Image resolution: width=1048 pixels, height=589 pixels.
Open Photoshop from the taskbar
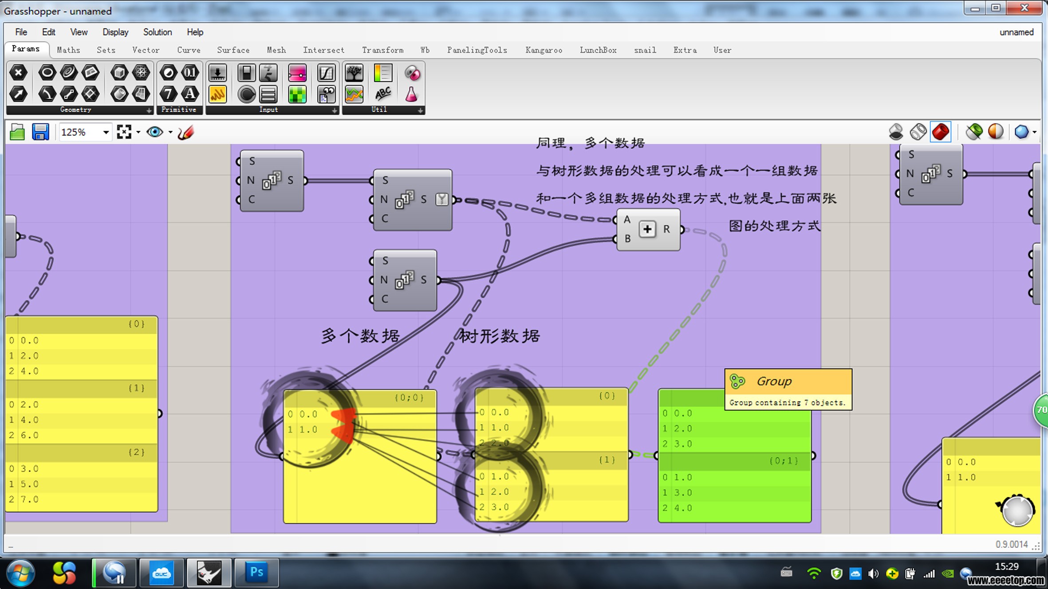pos(256,573)
